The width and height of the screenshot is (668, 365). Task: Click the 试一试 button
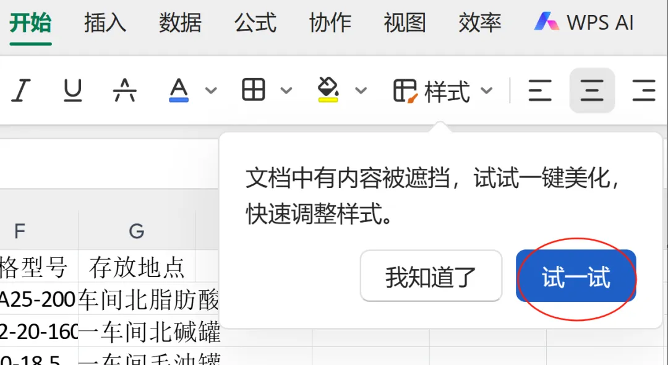click(576, 276)
